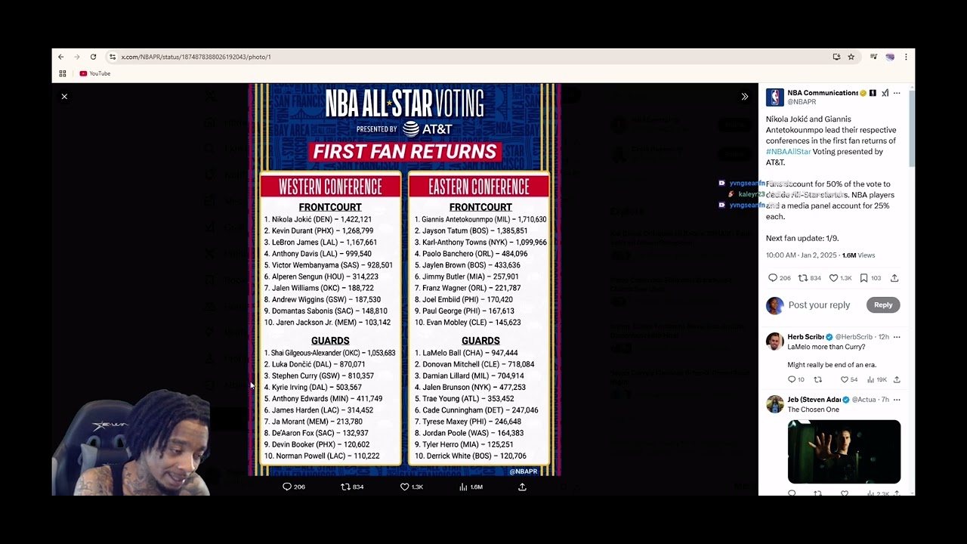Viewport: 967px width, 544px height.
Task: Collapse the side panel with double-arrow icon
Action: coord(745,97)
